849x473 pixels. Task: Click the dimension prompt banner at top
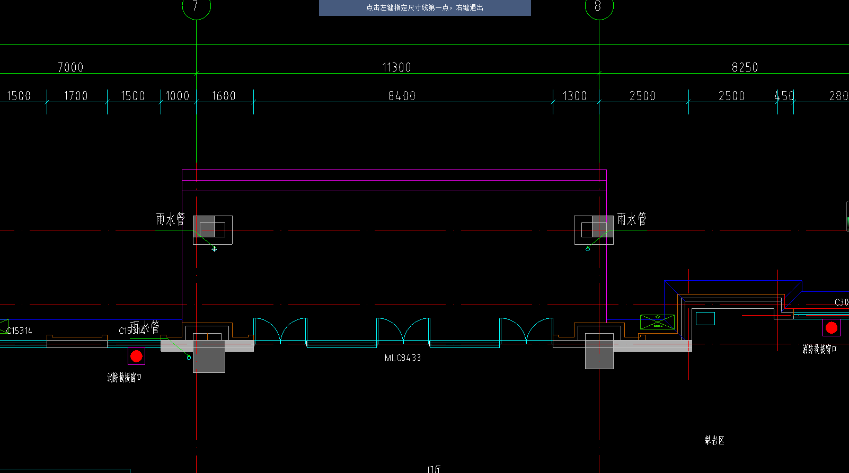424,8
